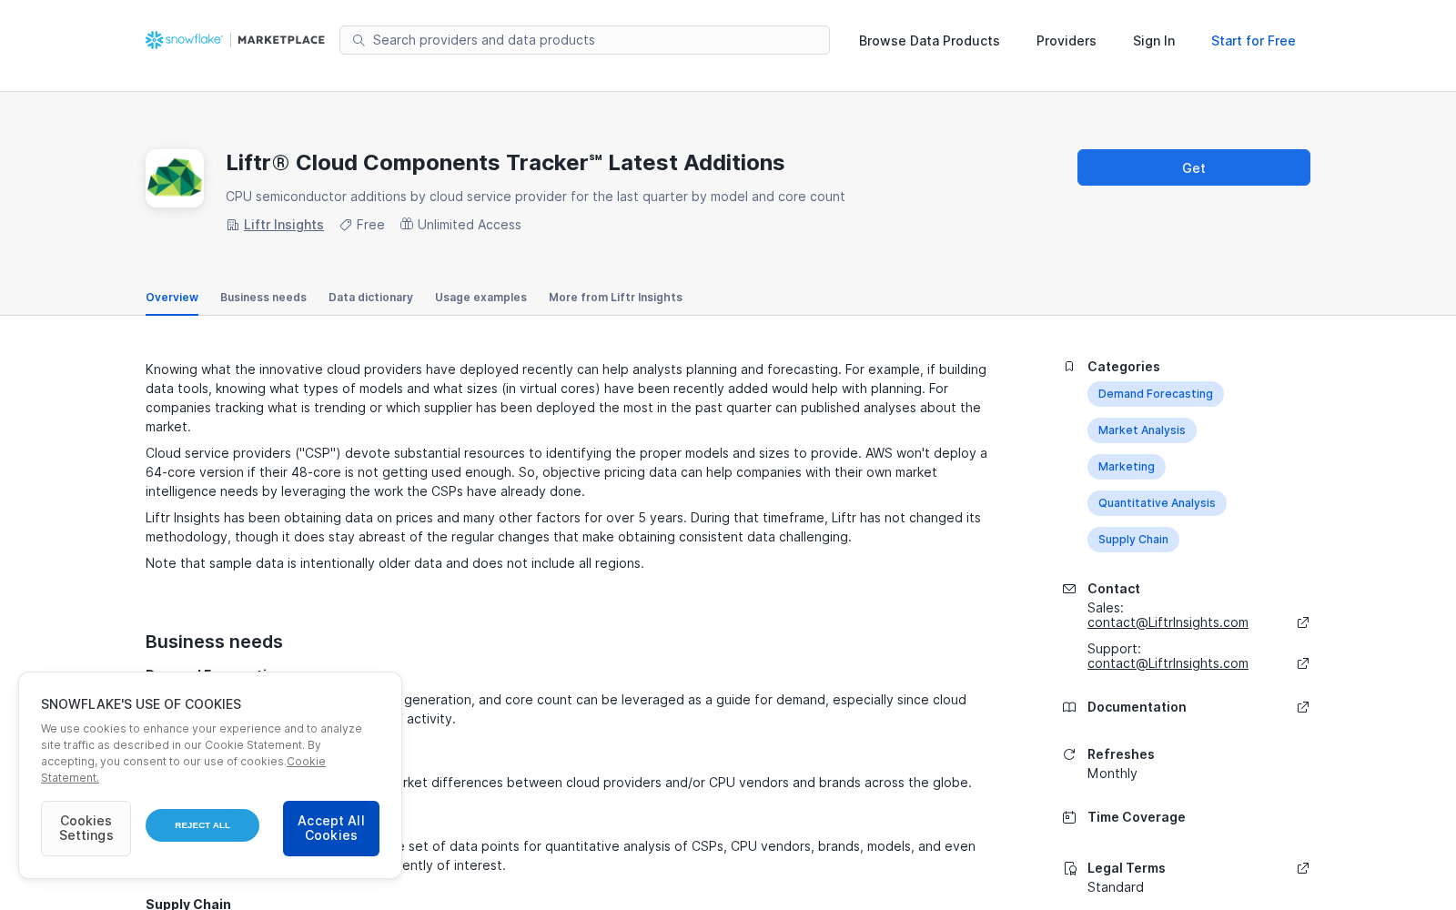Click the Business needs section heading
The width and height of the screenshot is (1456, 910).
click(214, 642)
